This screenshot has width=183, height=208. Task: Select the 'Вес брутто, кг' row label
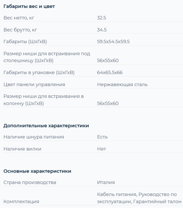click(20, 30)
